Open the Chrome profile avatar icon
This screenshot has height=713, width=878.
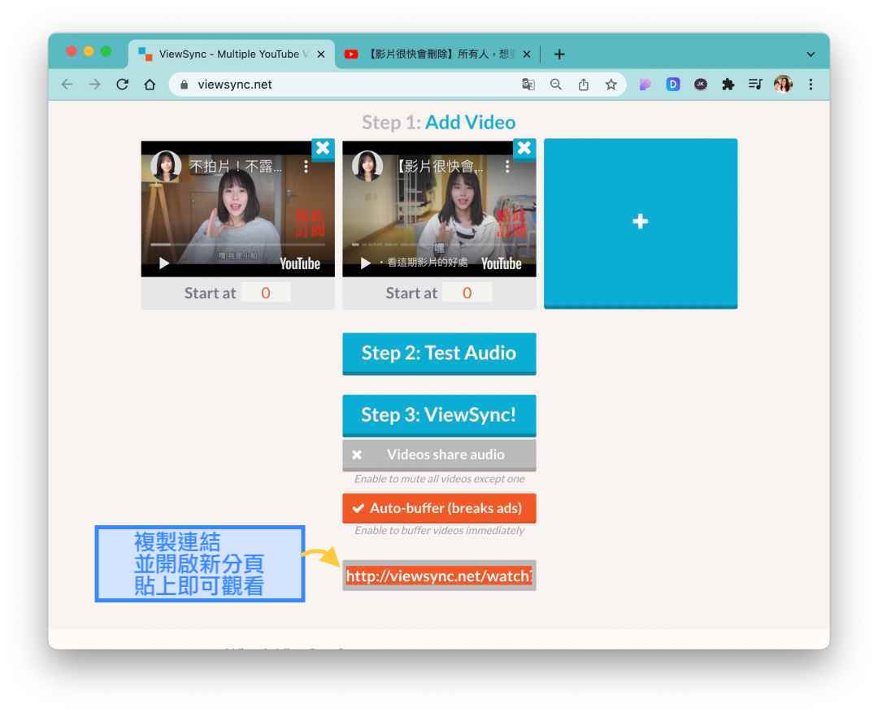point(783,84)
